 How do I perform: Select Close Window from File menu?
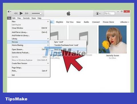coord(29,28)
